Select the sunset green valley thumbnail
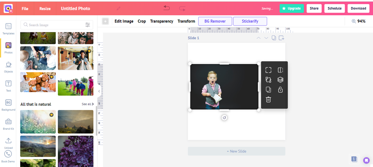Screen dimensions: 373x167 click(x=38, y=146)
